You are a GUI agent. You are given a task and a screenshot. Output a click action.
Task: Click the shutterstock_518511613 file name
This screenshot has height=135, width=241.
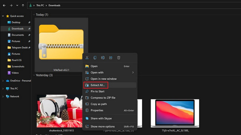click(x=61, y=130)
